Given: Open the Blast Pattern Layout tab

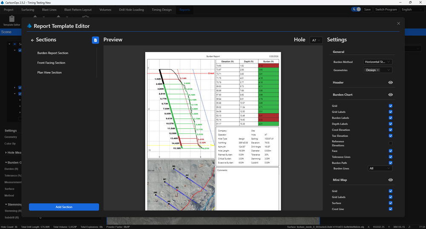Looking at the screenshot, I should (78, 9).
